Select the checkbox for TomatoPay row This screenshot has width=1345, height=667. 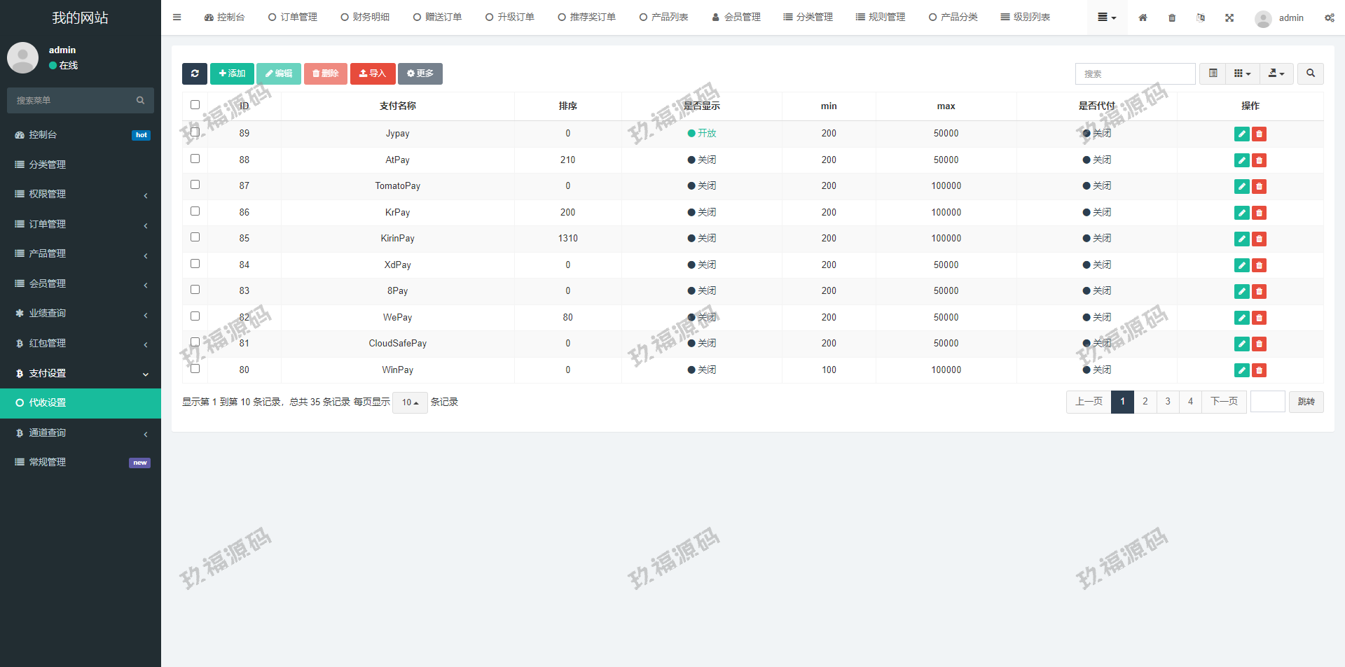(195, 185)
